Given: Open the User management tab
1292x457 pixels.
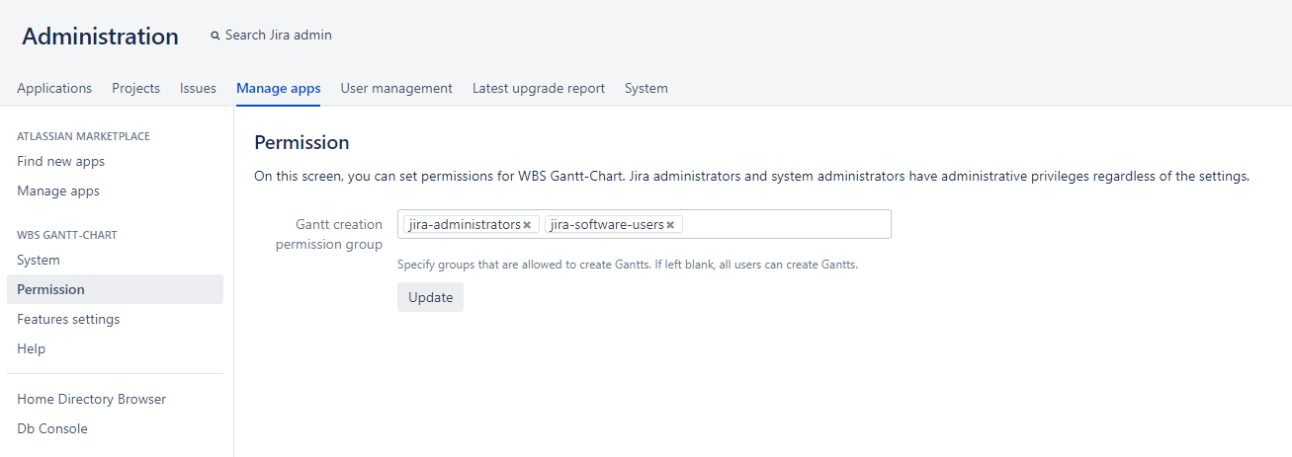Looking at the screenshot, I should (x=396, y=88).
